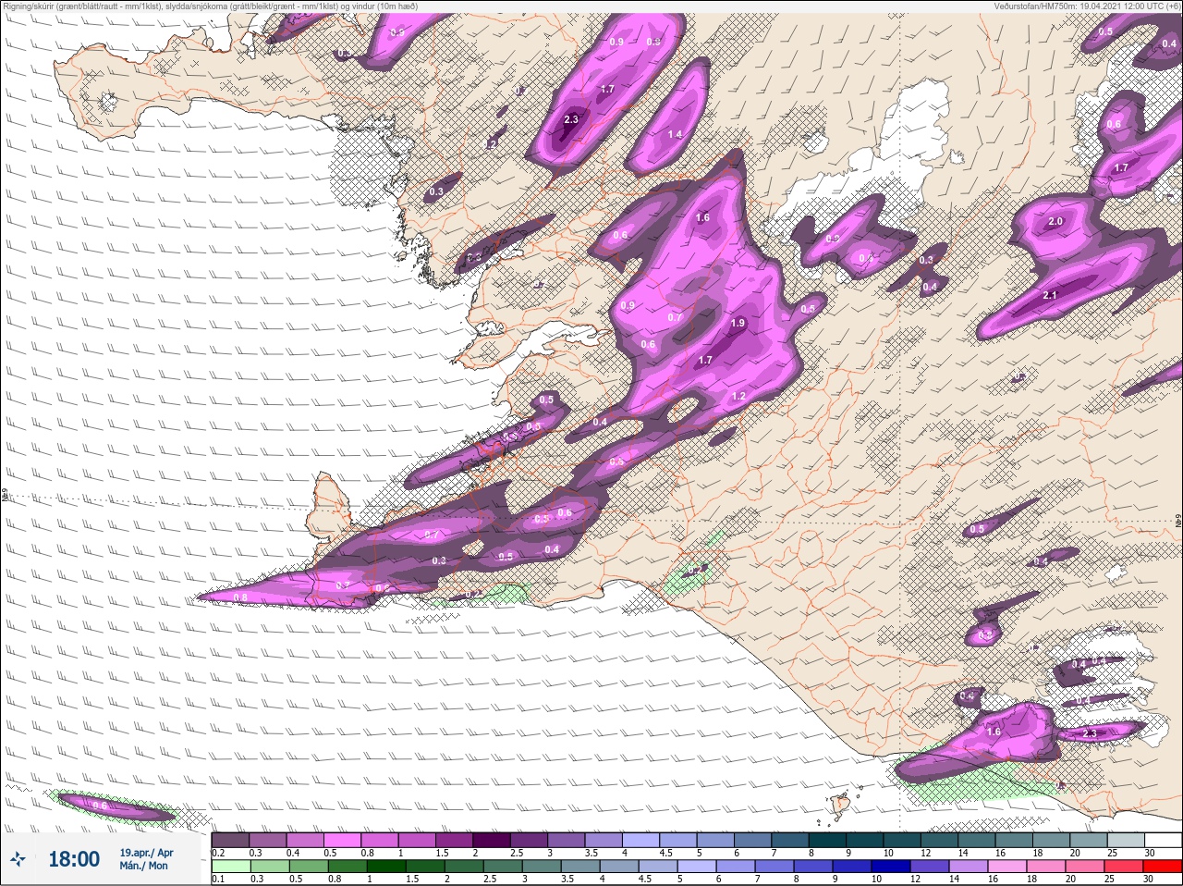This screenshot has height=886, width=1183.
Task: Click the '64N' latitude label on right edge
Action: [x=1178, y=520]
